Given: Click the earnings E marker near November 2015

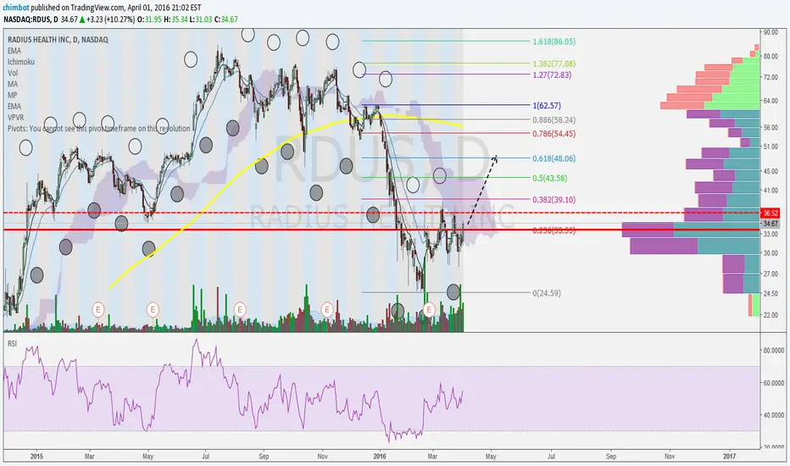Looking at the screenshot, I should [327, 308].
